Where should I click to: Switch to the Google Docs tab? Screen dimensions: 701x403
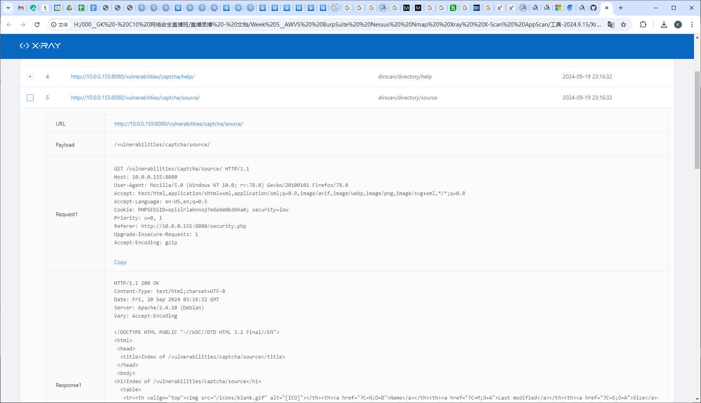[94, 8]
